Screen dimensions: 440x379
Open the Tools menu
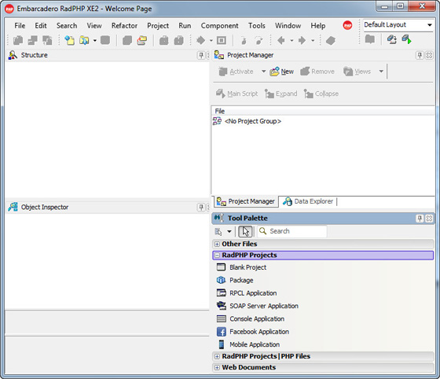[256, 26]
